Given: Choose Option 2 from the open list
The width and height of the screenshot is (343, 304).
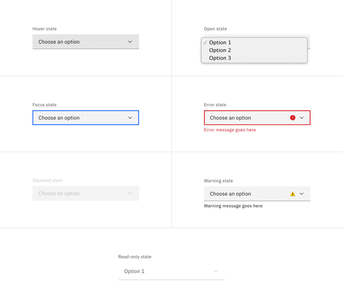Looking at the screenshot, I should [x=220, y=50].
